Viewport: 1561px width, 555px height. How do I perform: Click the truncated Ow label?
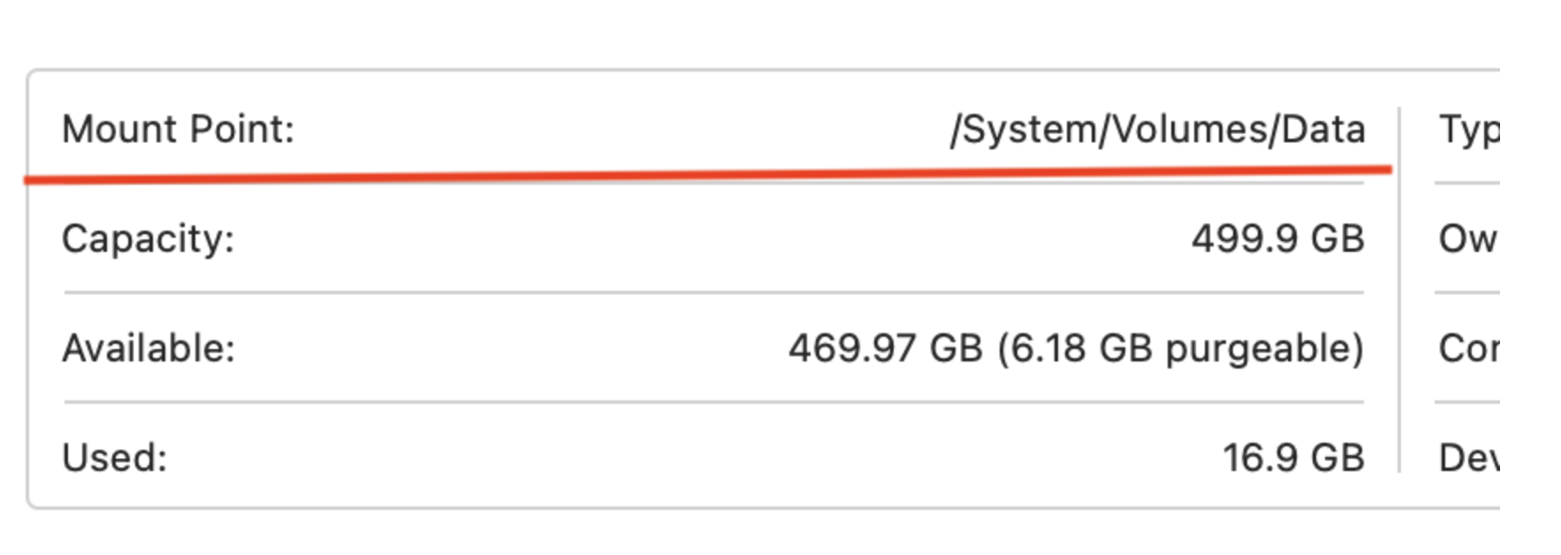[1467, 239]
